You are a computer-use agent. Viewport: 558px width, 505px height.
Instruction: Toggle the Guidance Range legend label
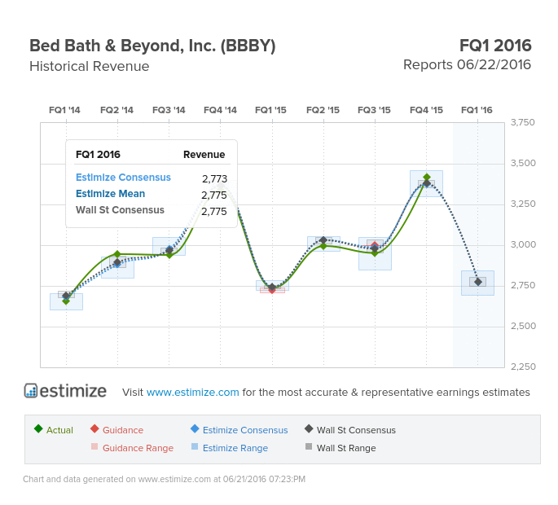pyautogui.click(x=138, y=448)
